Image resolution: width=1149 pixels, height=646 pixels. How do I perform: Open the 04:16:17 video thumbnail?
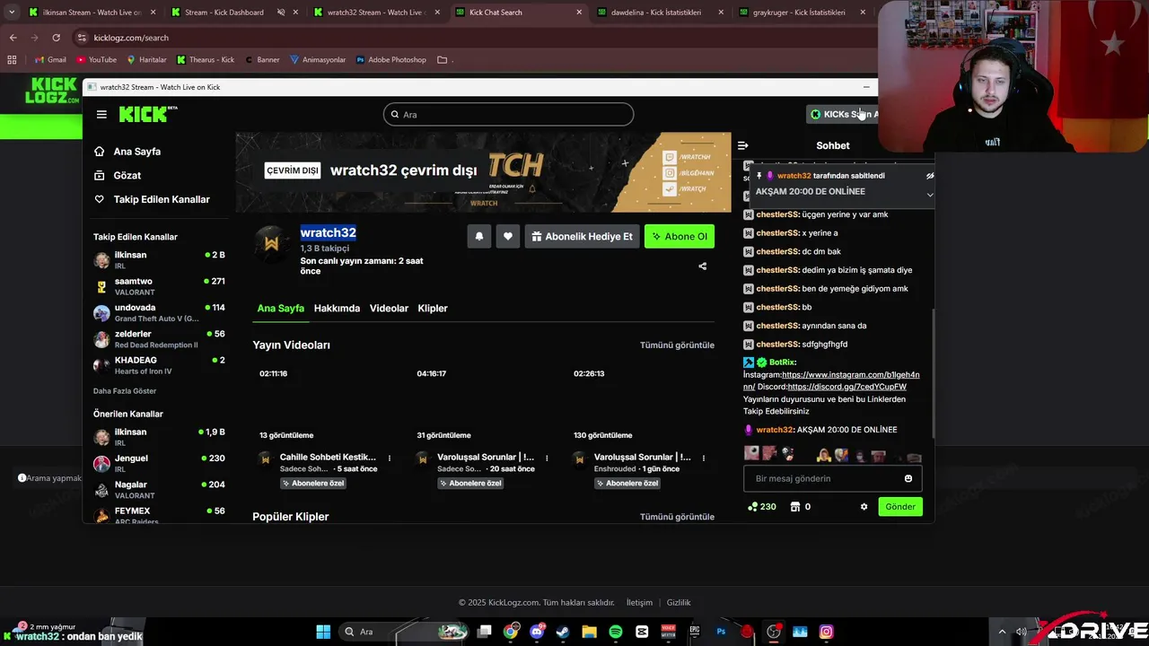pos(484,403)
